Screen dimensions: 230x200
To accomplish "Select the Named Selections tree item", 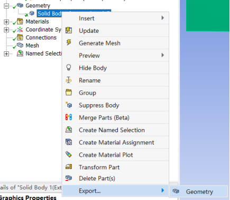I will click(44, 53).
